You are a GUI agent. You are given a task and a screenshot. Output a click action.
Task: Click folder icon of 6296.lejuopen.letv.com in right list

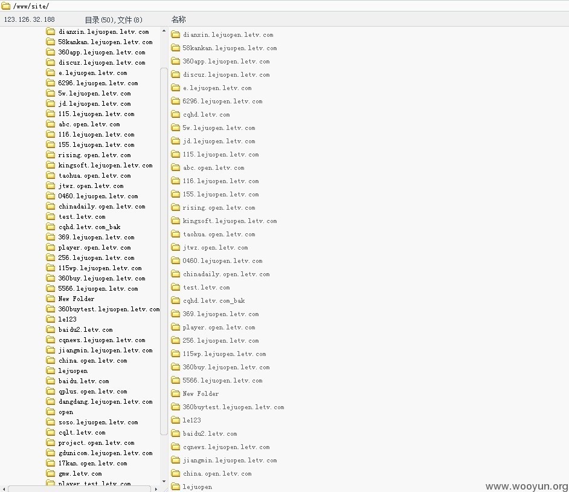(176, 101)
